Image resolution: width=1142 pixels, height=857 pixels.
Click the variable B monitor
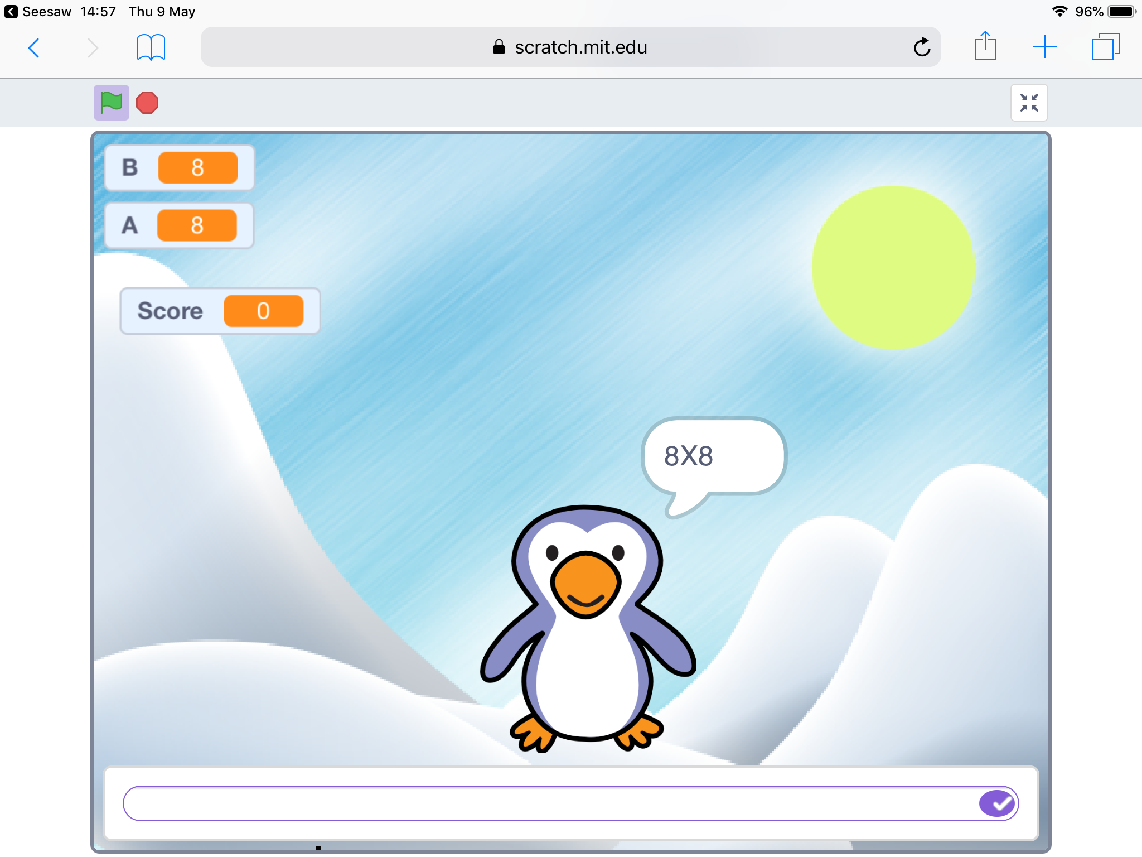point(179,167)
